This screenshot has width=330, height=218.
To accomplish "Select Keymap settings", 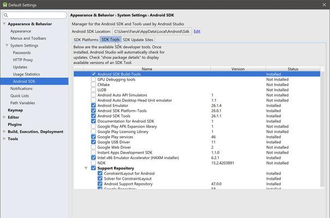I will click(x=15, y=110).
